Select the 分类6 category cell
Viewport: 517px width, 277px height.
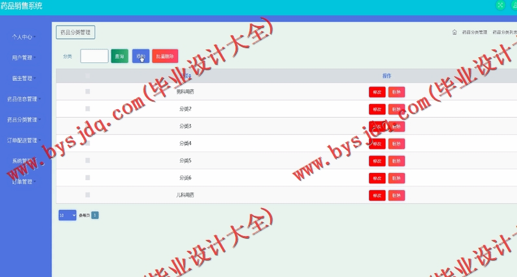coord(185,178)
